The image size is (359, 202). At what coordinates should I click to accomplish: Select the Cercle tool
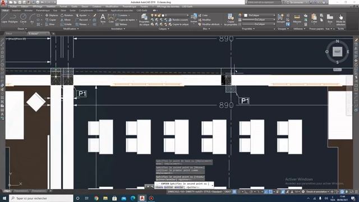point(23,18)
